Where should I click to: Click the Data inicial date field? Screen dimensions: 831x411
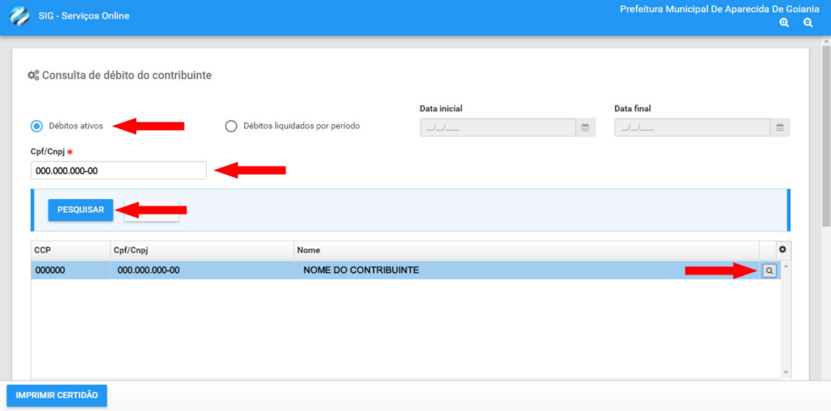(497, 128)
